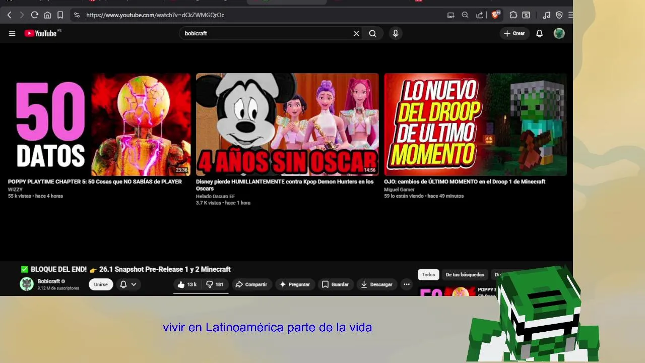Open the browser home page icon
This screenshot has height=363, width=645.
coord(47,15)
